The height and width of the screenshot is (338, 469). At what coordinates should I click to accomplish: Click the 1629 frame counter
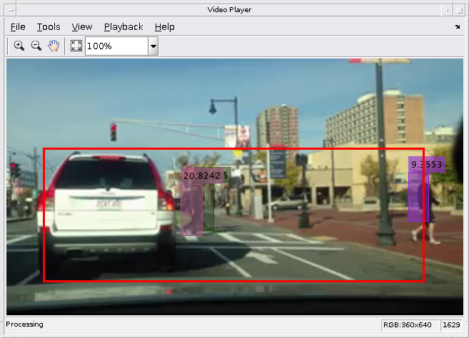point(451,325)
